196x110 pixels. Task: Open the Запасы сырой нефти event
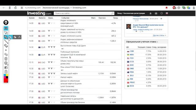[69, 73]
